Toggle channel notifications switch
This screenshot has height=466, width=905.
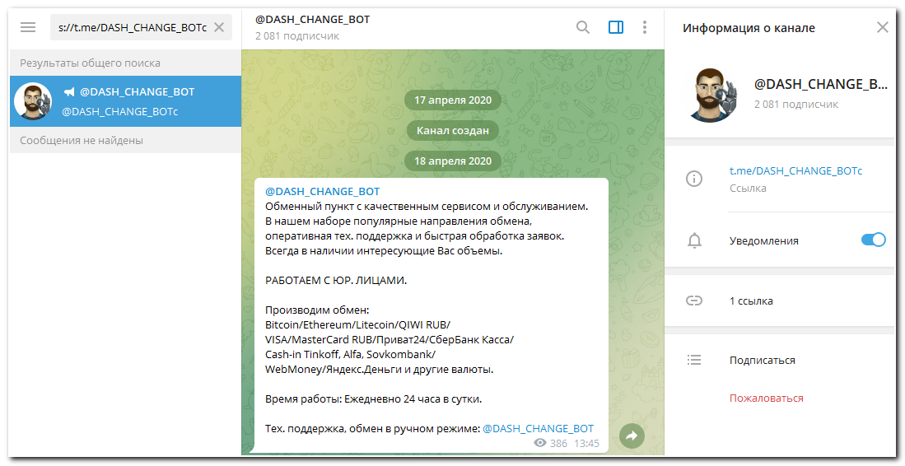872,240
